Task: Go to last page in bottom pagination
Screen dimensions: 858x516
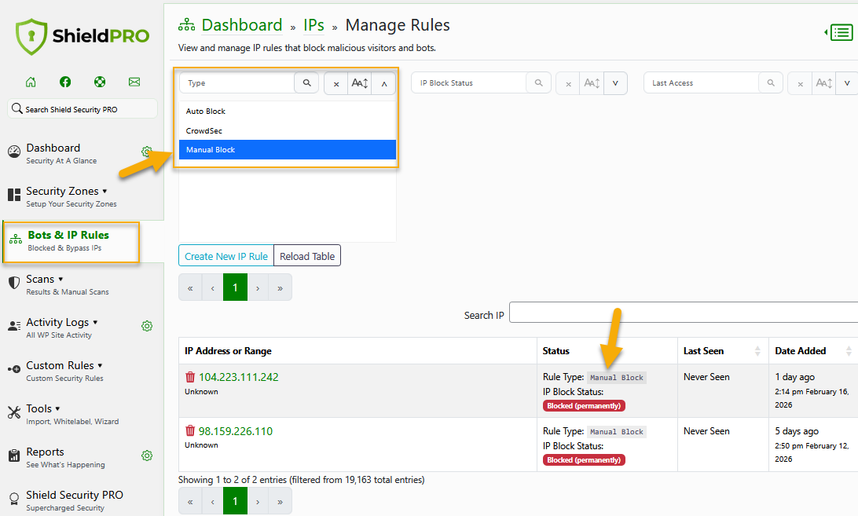Action: point(280,501)
